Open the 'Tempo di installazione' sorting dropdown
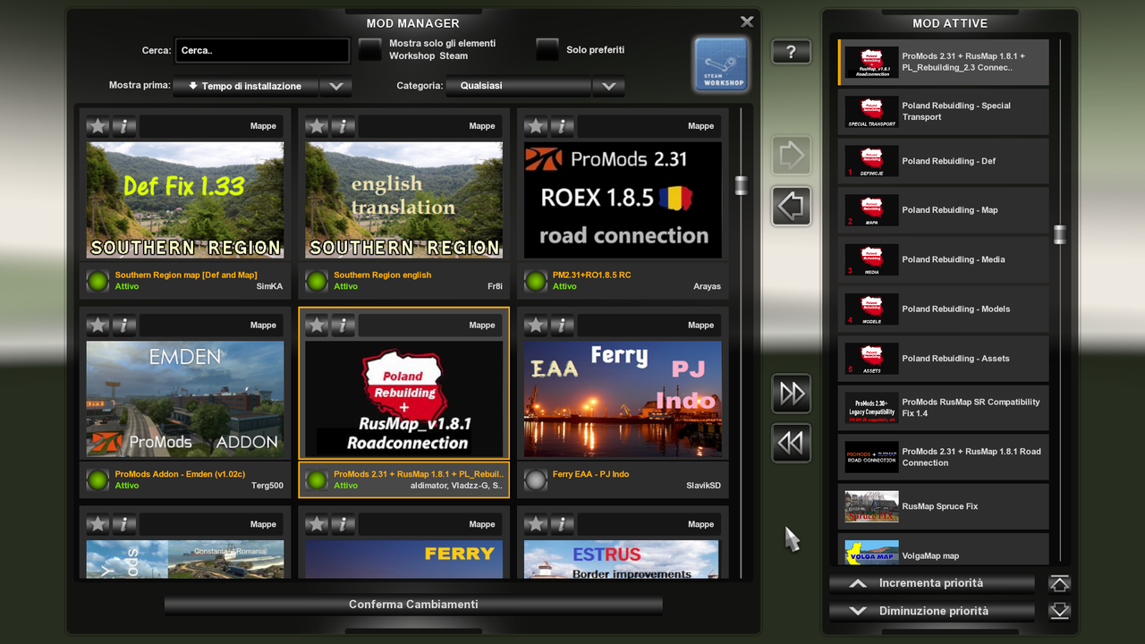The width and height of the screenshot is (1145, 644). [x=249, y=87]
